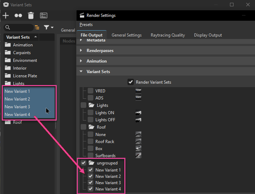The image size is (255, 194).
Task: Select New Variant 2 in the left list
Action: tap(29, 99)
